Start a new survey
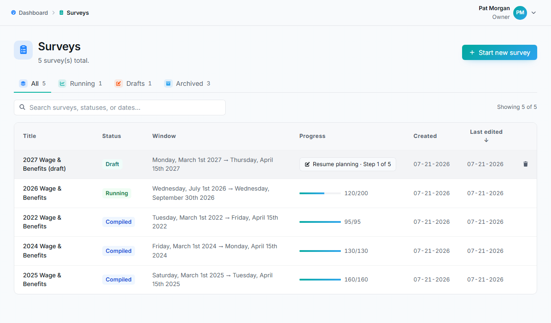Screen dimensions: 551x323 (499, 53)
